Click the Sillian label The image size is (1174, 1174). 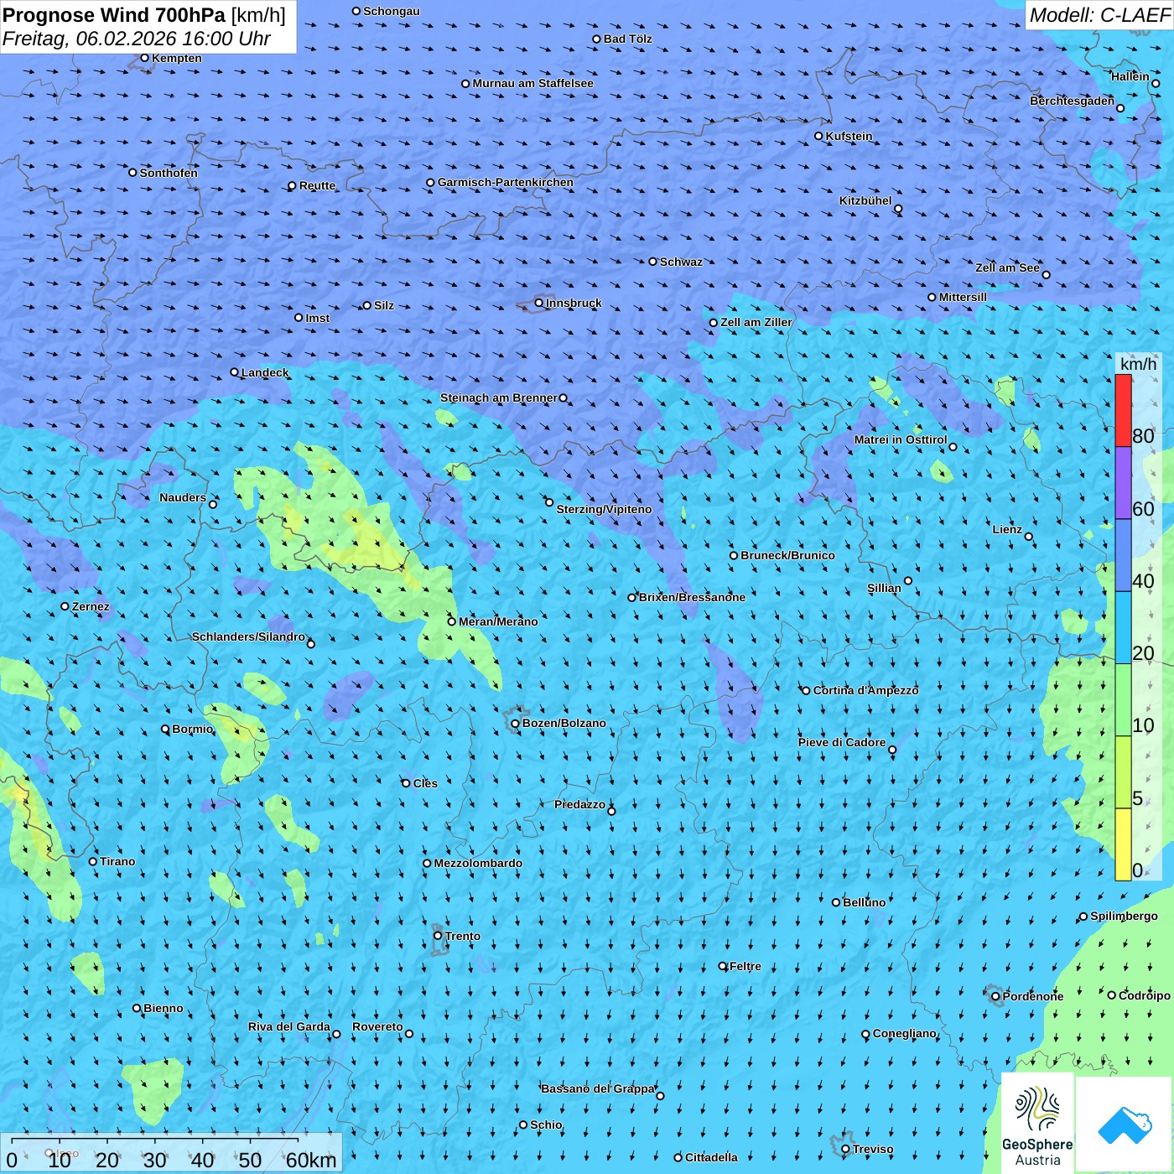click(x=884, y=588)
